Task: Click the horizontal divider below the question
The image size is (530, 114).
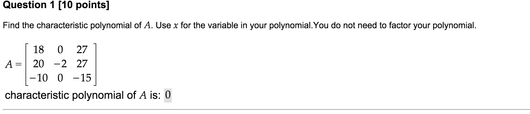Action: tap(265, 110)
